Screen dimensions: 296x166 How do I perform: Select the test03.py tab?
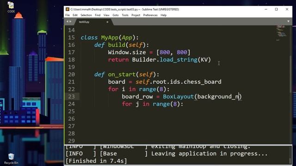coord(93,22)
